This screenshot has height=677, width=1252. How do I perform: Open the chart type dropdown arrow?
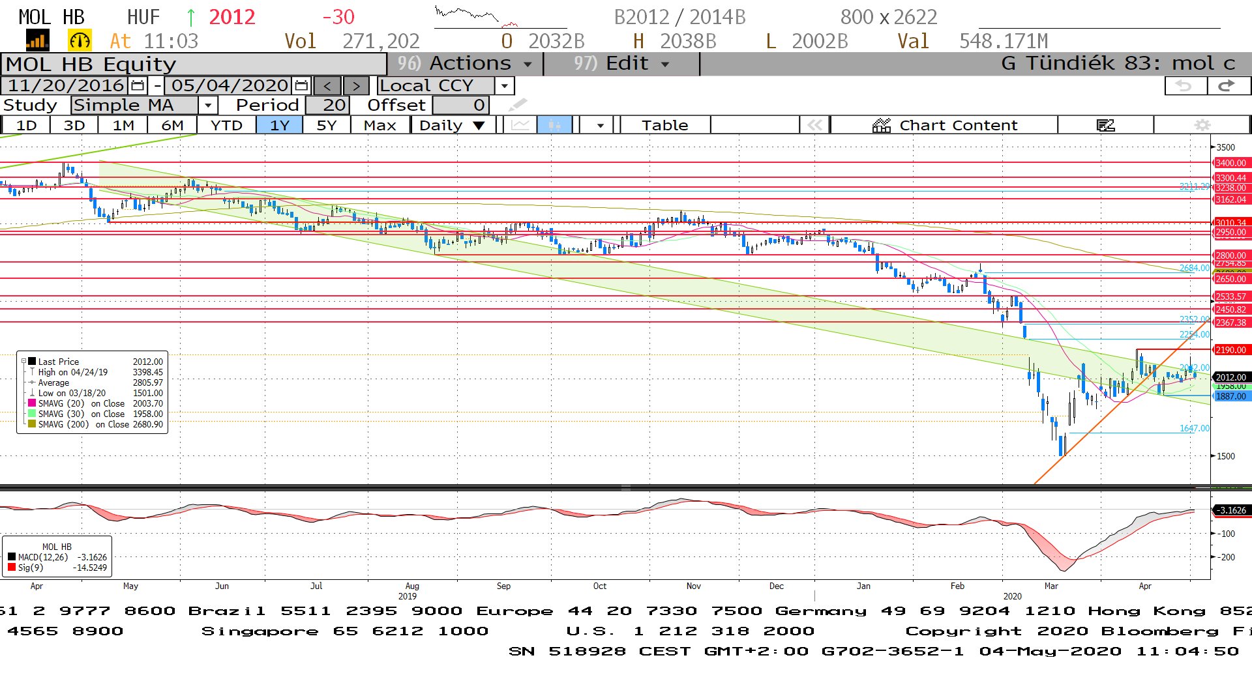(600, 124)
